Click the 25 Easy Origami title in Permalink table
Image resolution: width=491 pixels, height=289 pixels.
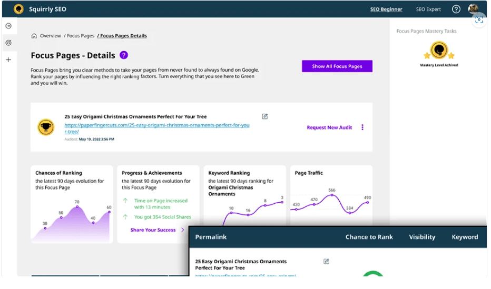(x=241, y=265)
